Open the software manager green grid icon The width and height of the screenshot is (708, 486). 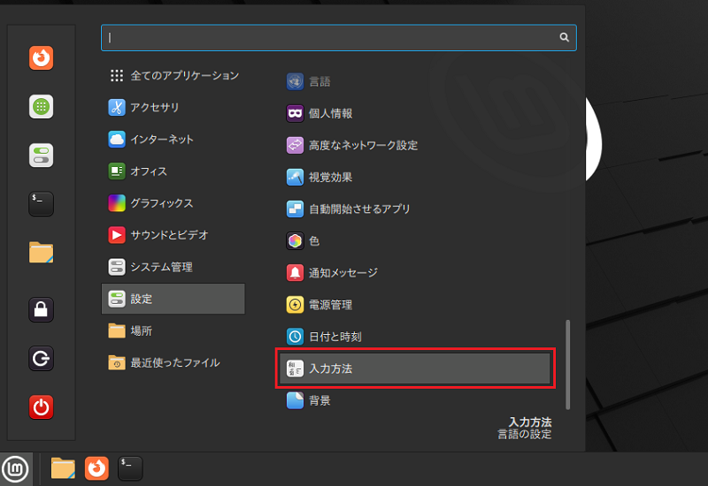[41, 106]
